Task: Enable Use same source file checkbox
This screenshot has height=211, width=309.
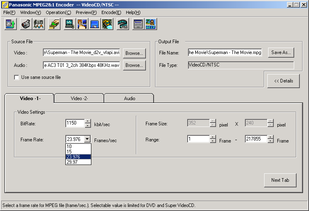Action: pos(16,77)
